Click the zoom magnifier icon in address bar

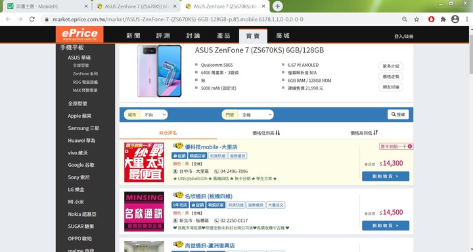(405, 19)
